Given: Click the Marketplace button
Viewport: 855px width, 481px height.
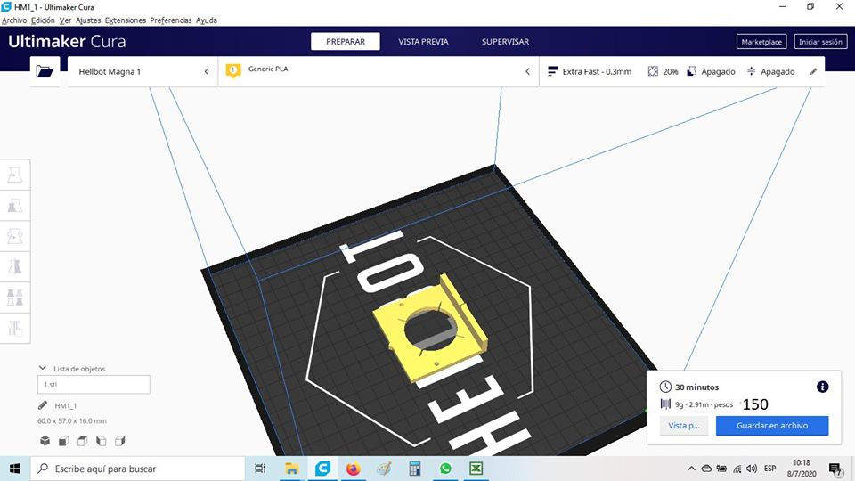Looking at the screenshot, I should click(x=761, y=42).
